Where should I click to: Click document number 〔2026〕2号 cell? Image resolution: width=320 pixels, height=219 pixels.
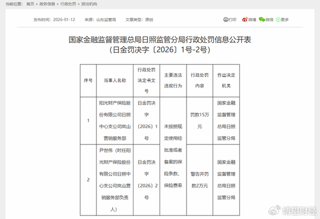(x=146, y=180)
